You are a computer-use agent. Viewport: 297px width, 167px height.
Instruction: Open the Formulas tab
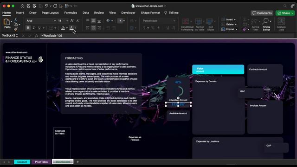[x=71, y=13]
